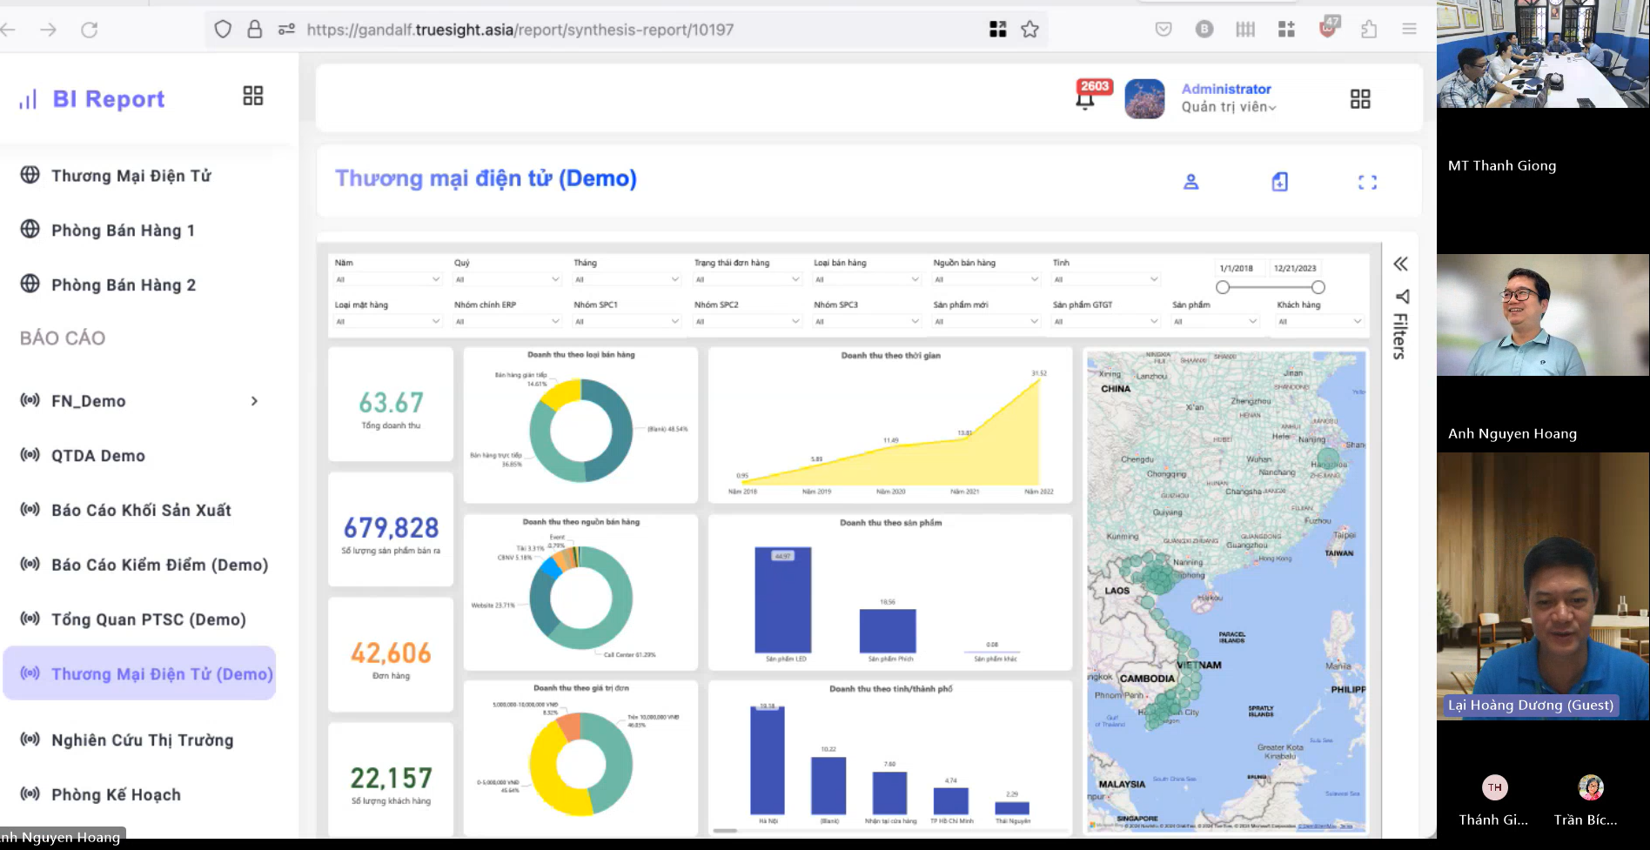This screenshot has width=1650, height=850.
Task: Click the export document icon in report header
Action: [x=1280, y=182]
